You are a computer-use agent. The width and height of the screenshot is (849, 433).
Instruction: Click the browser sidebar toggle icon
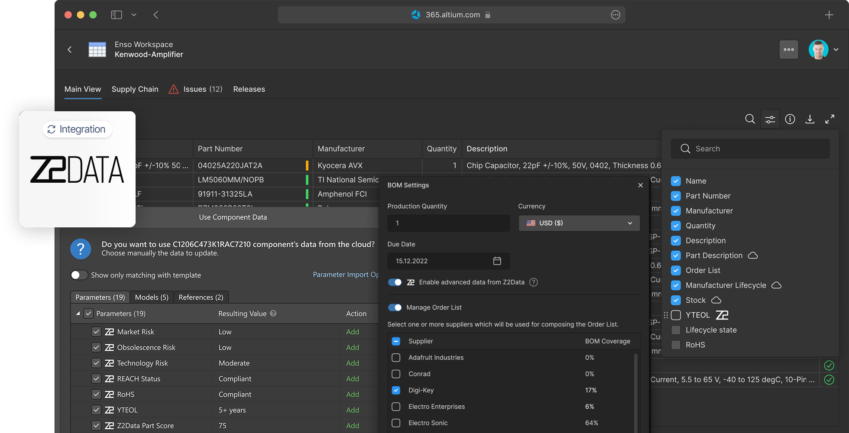point(117,15)
